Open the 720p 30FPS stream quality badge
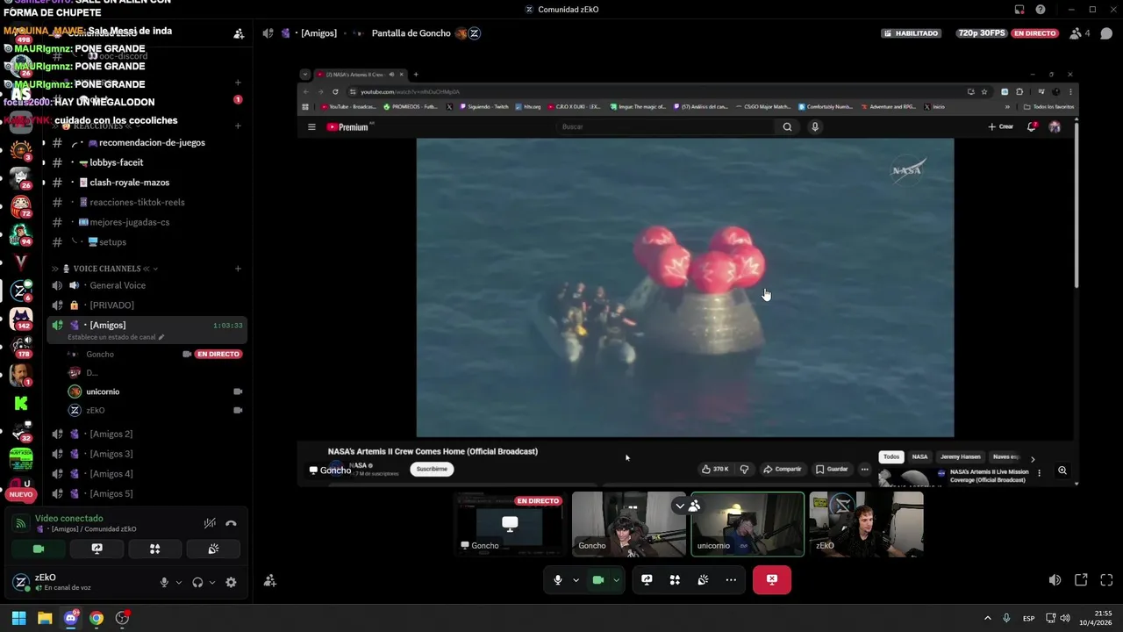Viewport: 1123px width, 632px height. [982, 33]
